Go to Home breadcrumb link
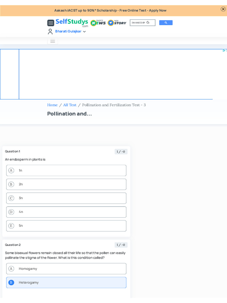The width and height of the screenshot is (227, 303). coord(52,105)
